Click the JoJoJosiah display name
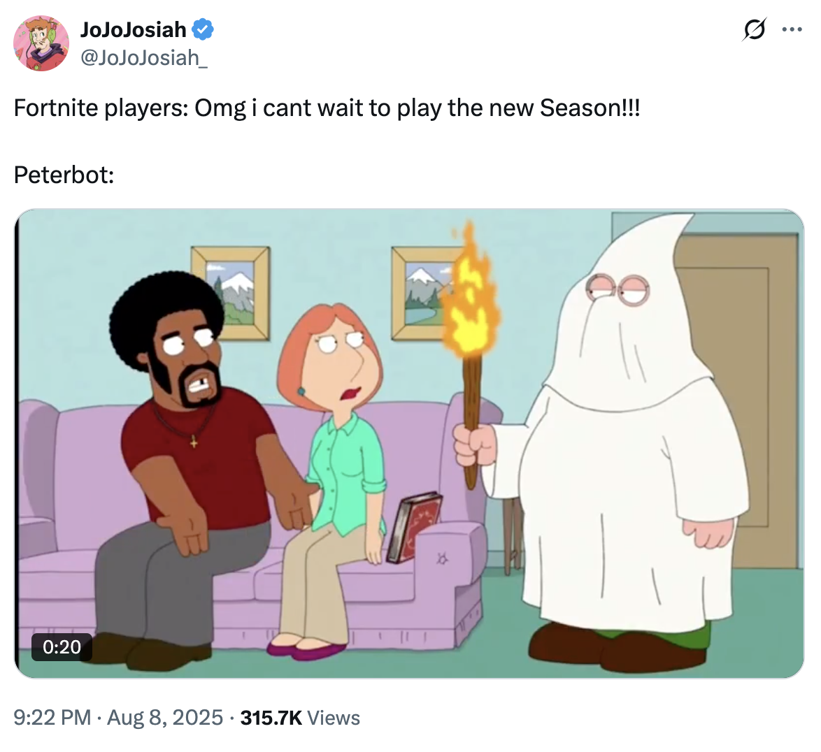The image size is (821, 752). point(133,29)
